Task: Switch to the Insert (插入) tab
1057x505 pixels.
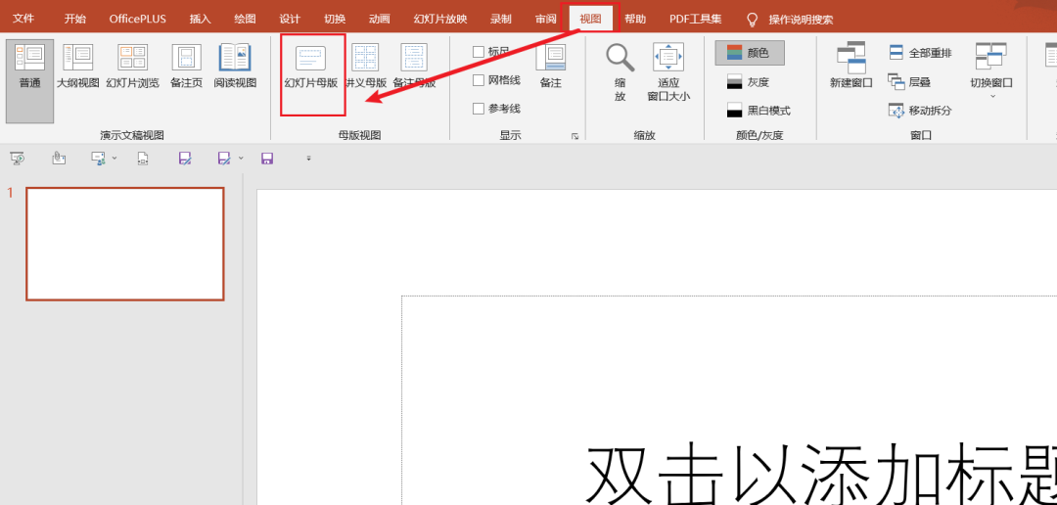Action: 201,19
